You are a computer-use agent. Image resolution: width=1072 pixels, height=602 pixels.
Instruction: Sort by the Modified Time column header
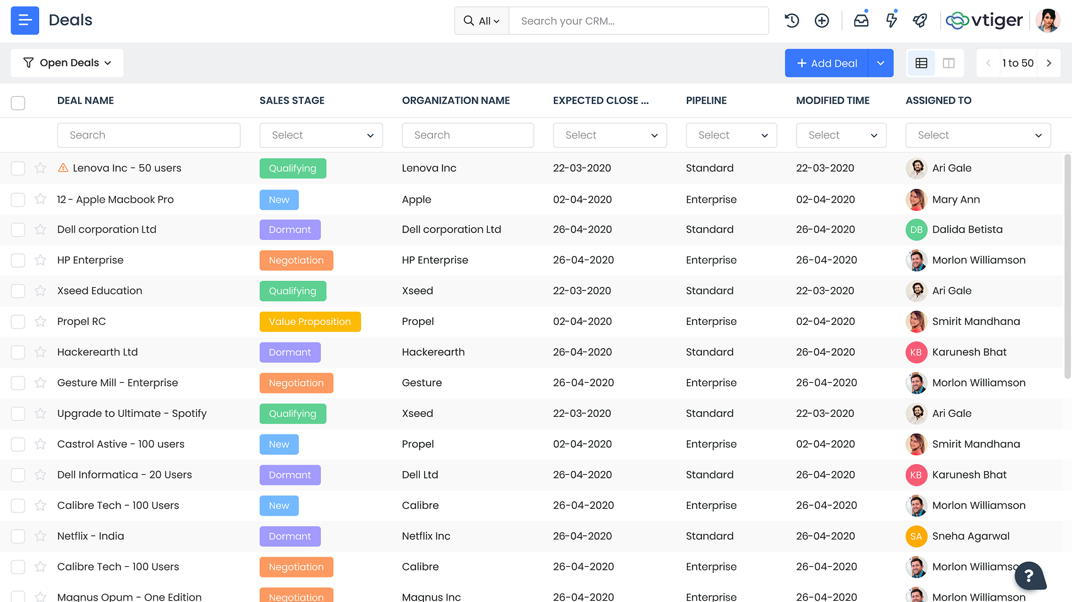coord(833,101)
